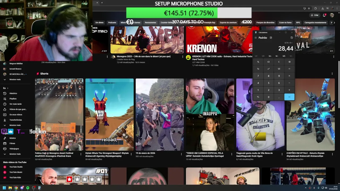The height and width of the screenshot is (191, 340).
Task: Click the CE key in Calculator
Action: click(269, 62)
